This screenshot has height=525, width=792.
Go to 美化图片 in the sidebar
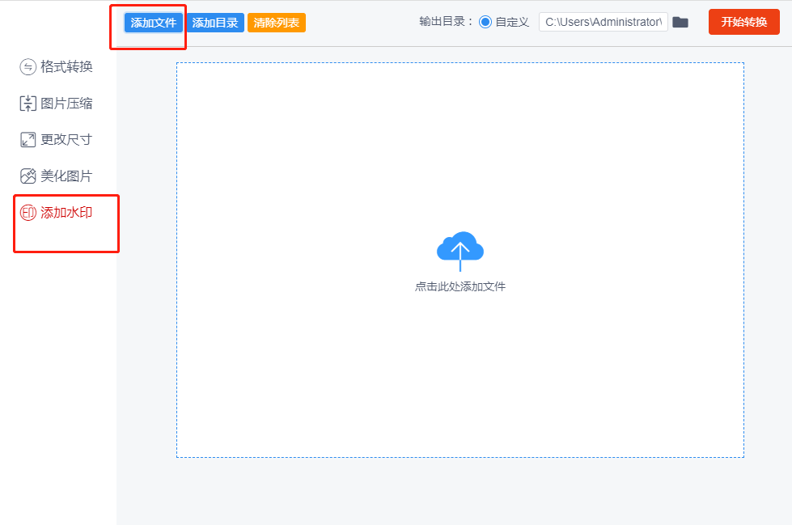(x=56, y=176)
